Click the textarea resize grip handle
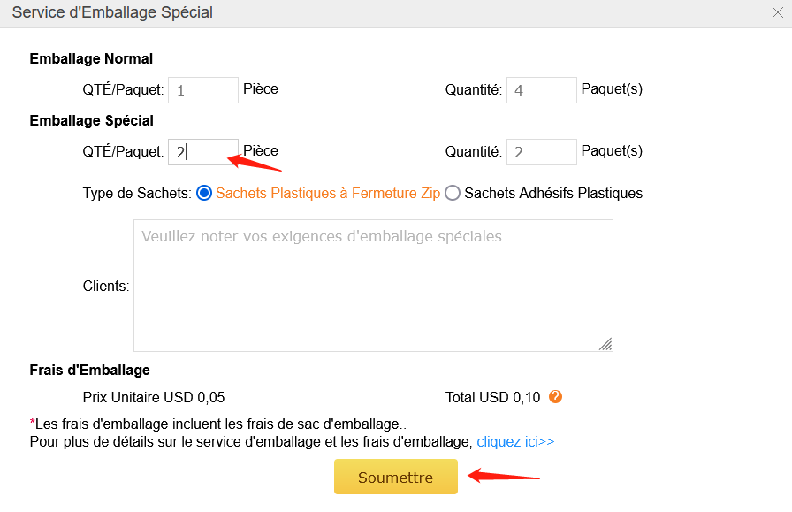792x512 pixels. (605, 344)
